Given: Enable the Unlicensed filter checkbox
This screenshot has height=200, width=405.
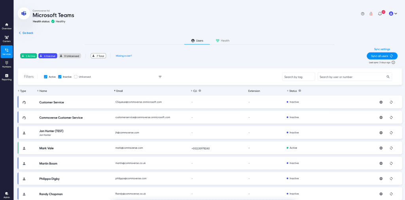Looking at the screenshot, I should pos(76,77).
